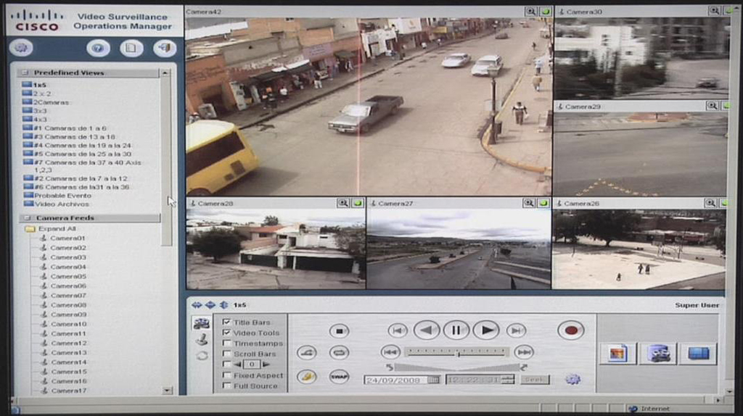The image size is (743, 416).
Task: Click the camera recorder icon button at right
Action: (x=658, y=354)
